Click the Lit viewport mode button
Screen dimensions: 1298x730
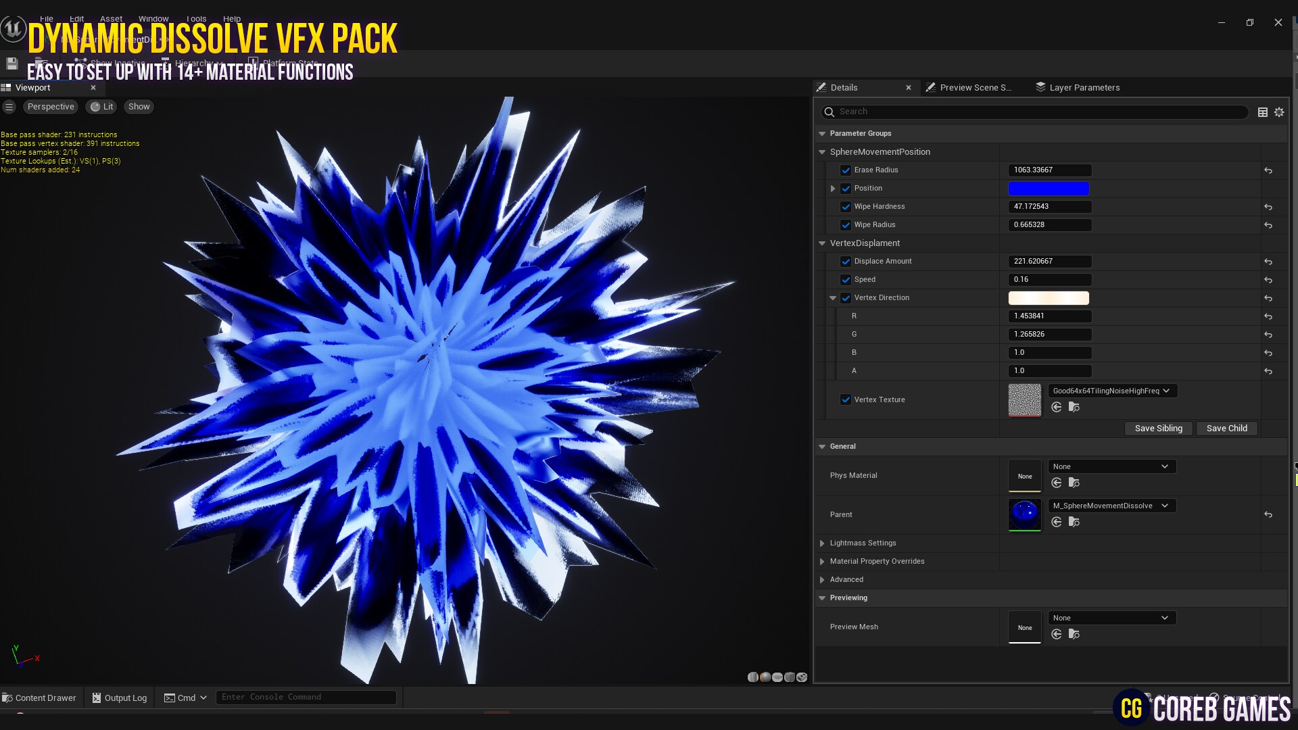(101, 106)
